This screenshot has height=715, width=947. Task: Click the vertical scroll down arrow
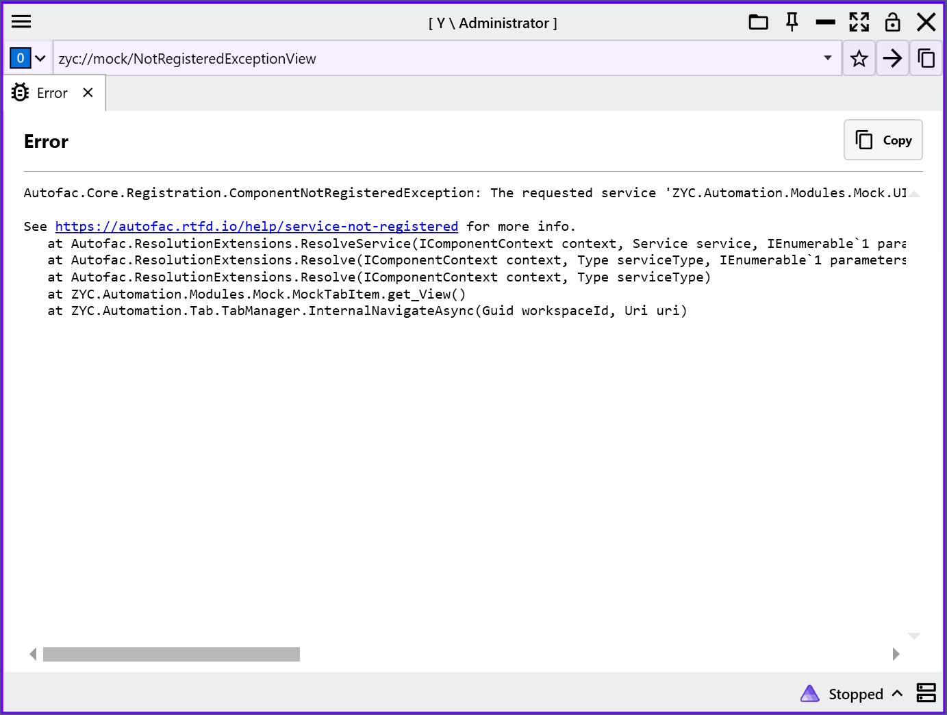pyautogui.click(x=914, y=636)
